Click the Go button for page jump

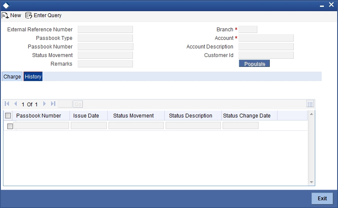(x=78, y=104)
